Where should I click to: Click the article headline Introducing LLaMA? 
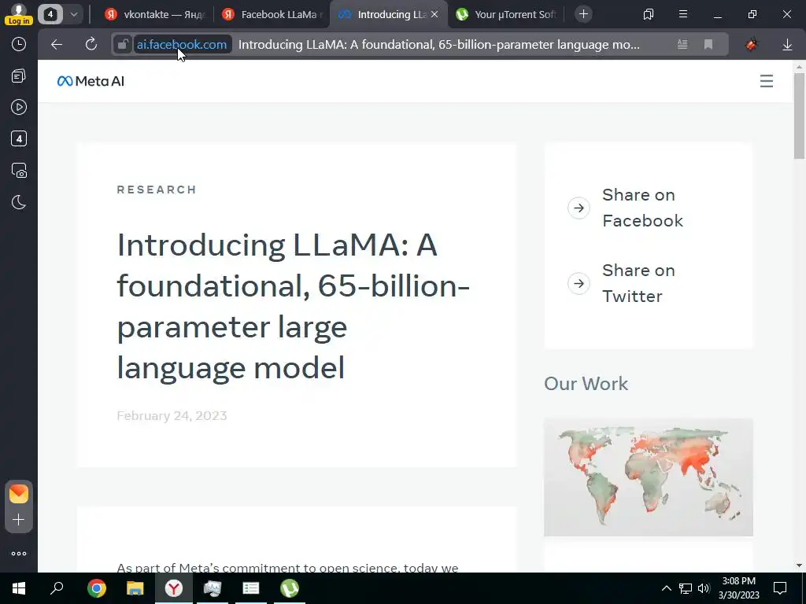(293, 306)
